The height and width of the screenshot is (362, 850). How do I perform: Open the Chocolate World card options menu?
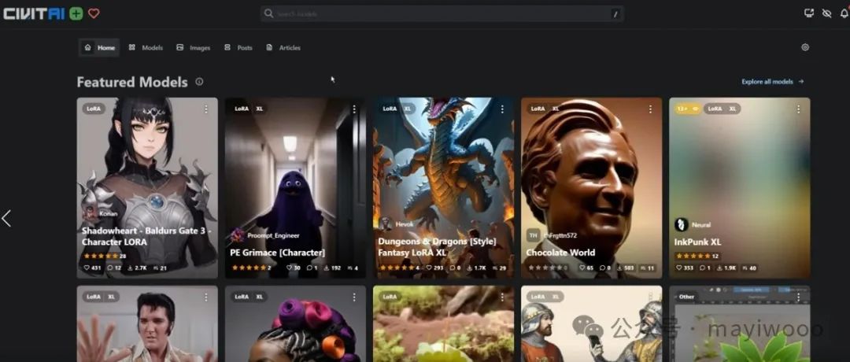click(x=650, y=109)
